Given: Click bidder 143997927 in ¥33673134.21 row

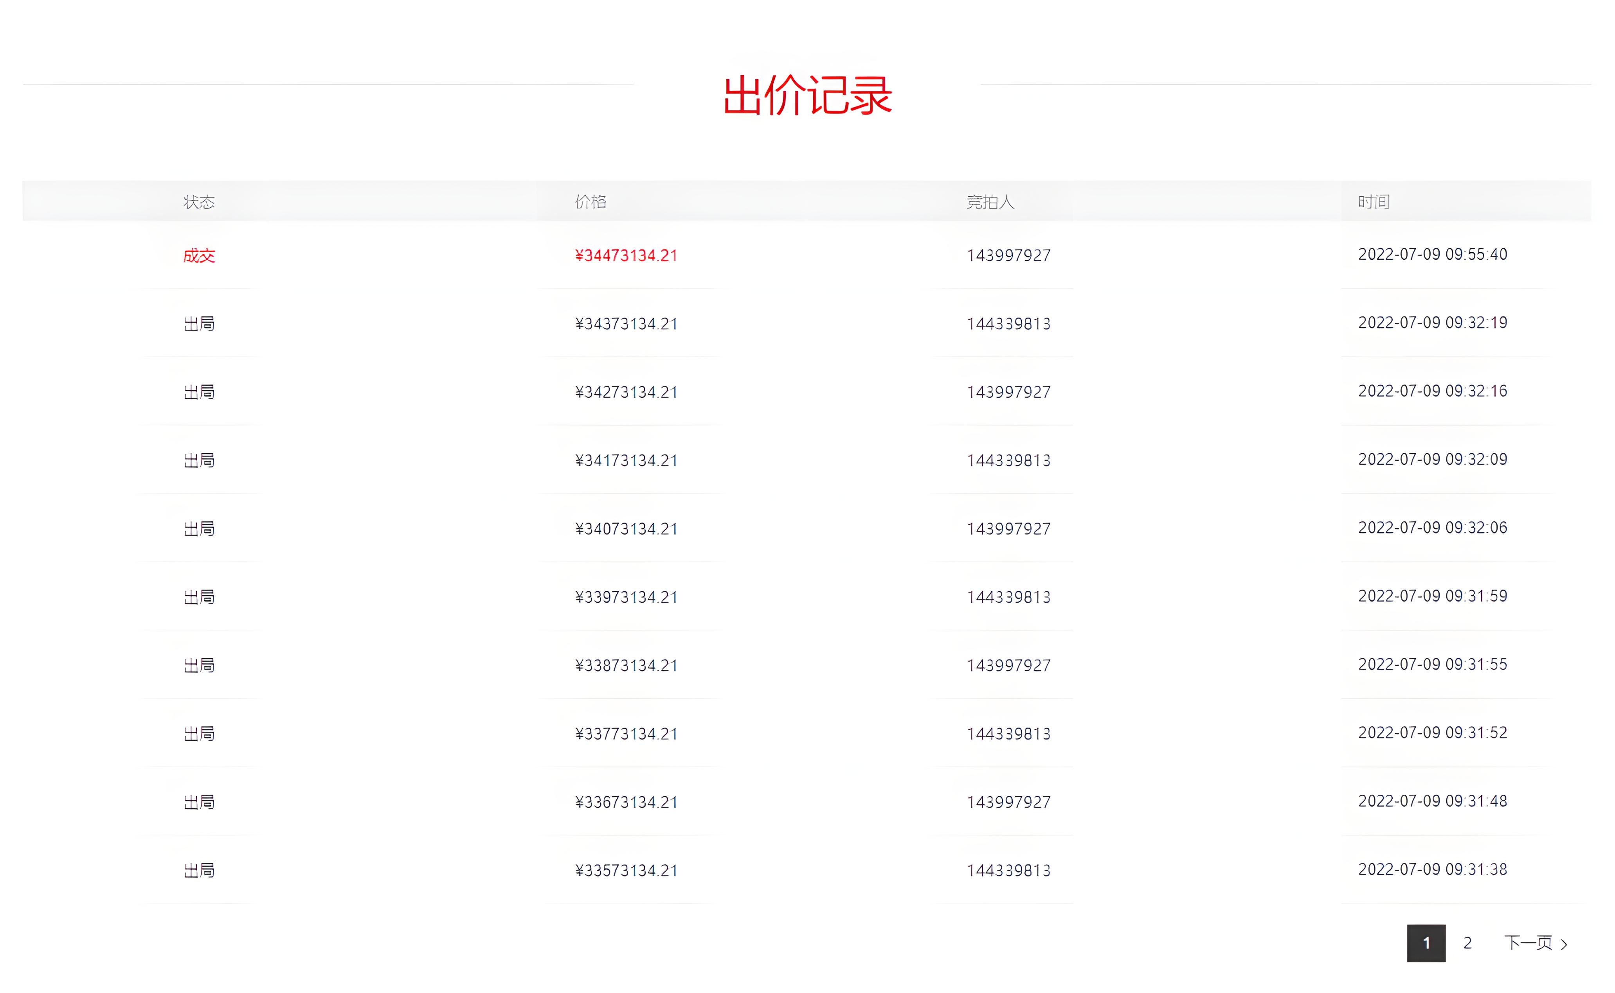Looking at the screenshot, I should tap(1008, 802).
